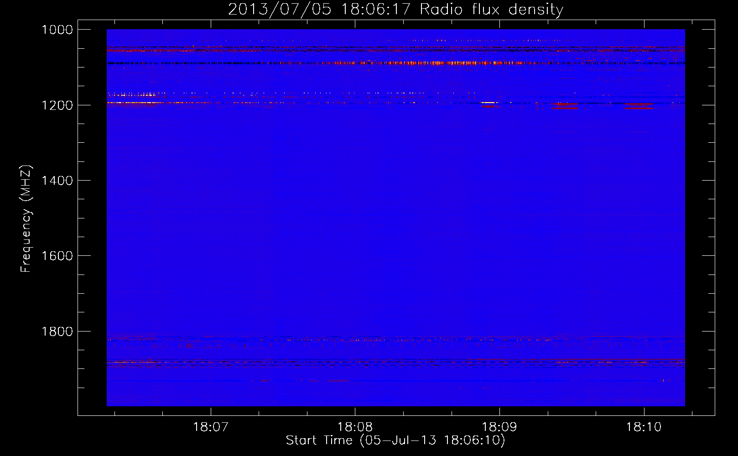Screen dimensions: 738x456
Task: Click the 18:10 time tick label
Action: (x=644, y=427)
